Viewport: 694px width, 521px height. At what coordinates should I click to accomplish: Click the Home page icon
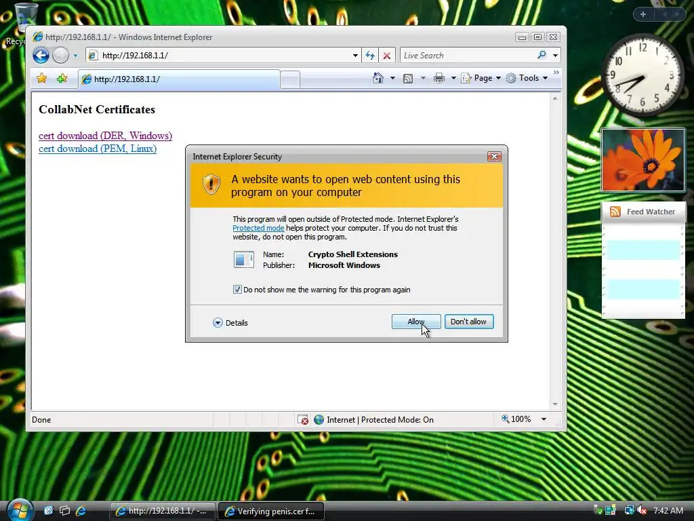(x=378, y=78)
